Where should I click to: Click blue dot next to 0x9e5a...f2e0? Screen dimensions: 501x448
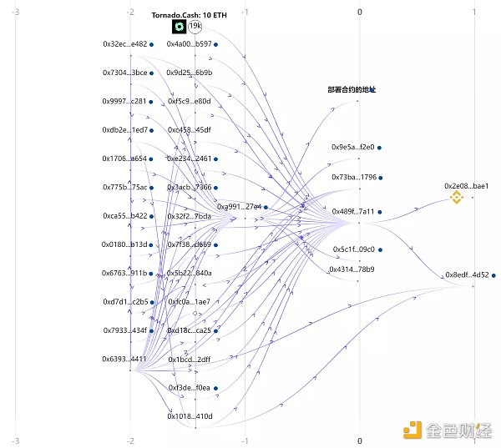380,148
